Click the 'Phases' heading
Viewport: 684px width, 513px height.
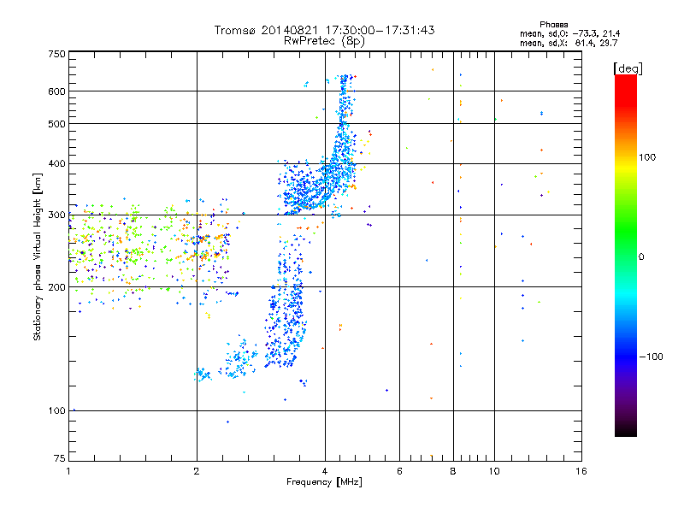(x=553, y=25)
